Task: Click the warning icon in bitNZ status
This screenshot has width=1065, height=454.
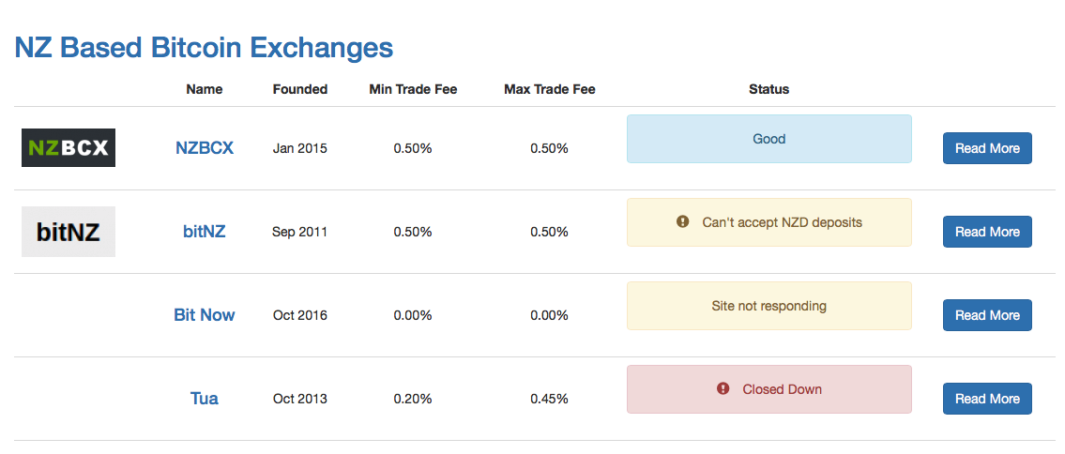Action: 683,222
